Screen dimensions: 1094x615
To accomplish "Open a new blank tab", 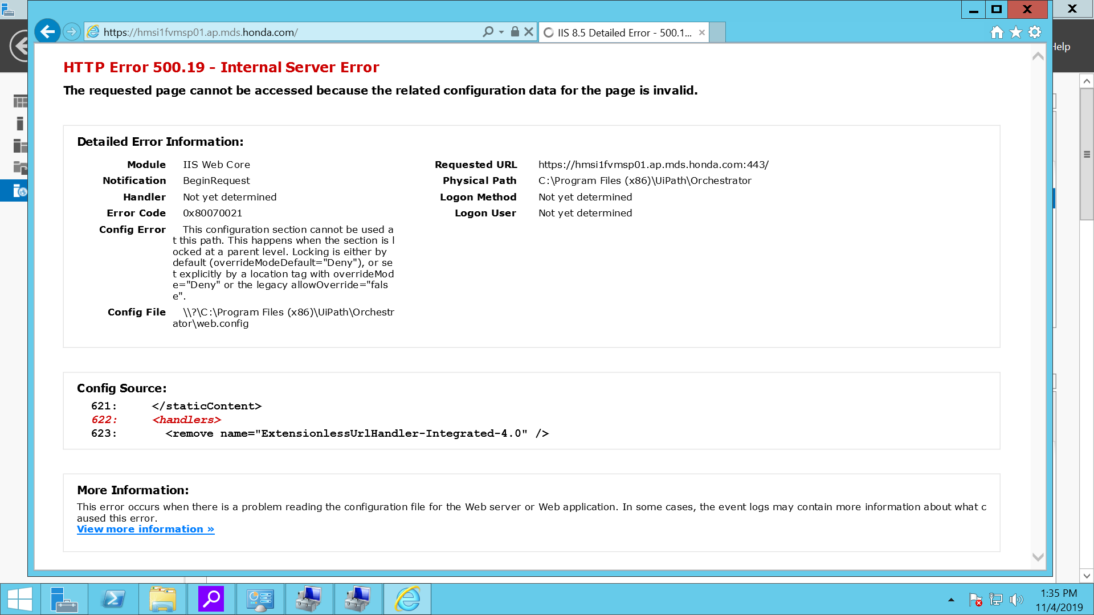I will coord(718,32).
